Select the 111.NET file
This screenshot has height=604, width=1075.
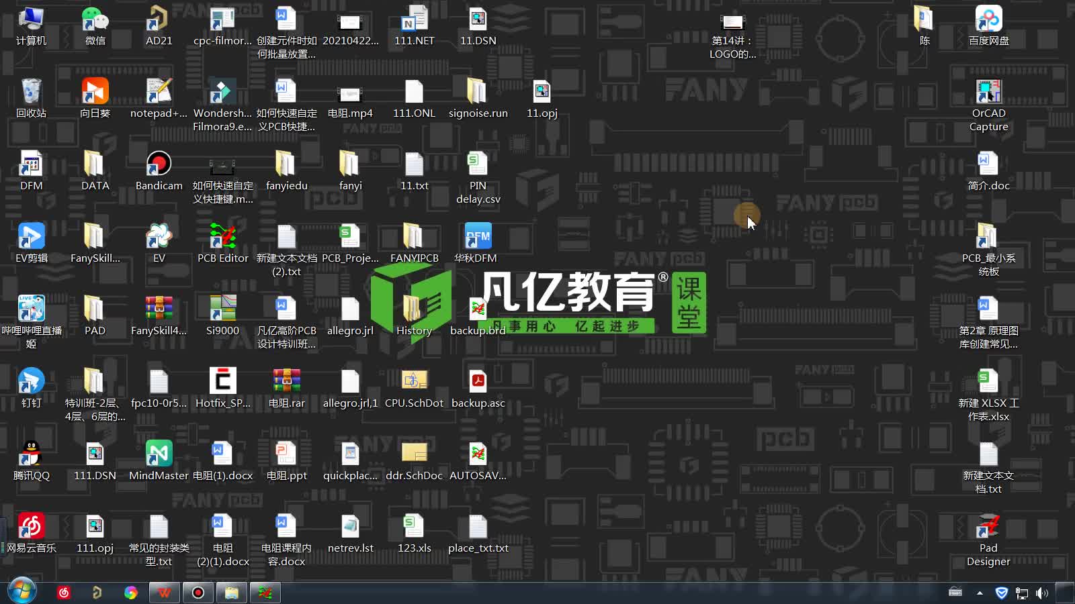pos(414,27)
